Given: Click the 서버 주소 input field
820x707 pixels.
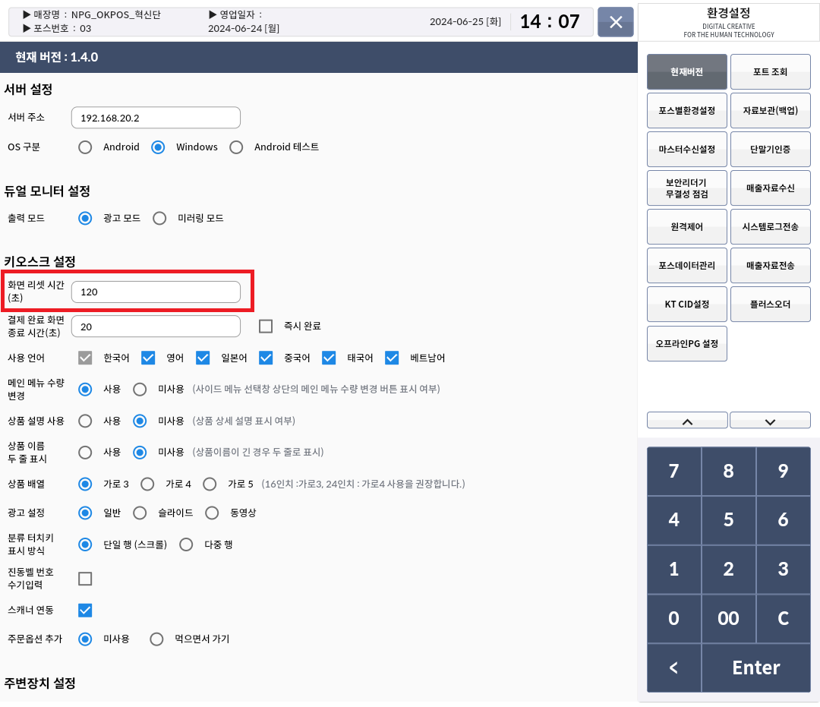Looking at the screenshot, I should [156, 118].
